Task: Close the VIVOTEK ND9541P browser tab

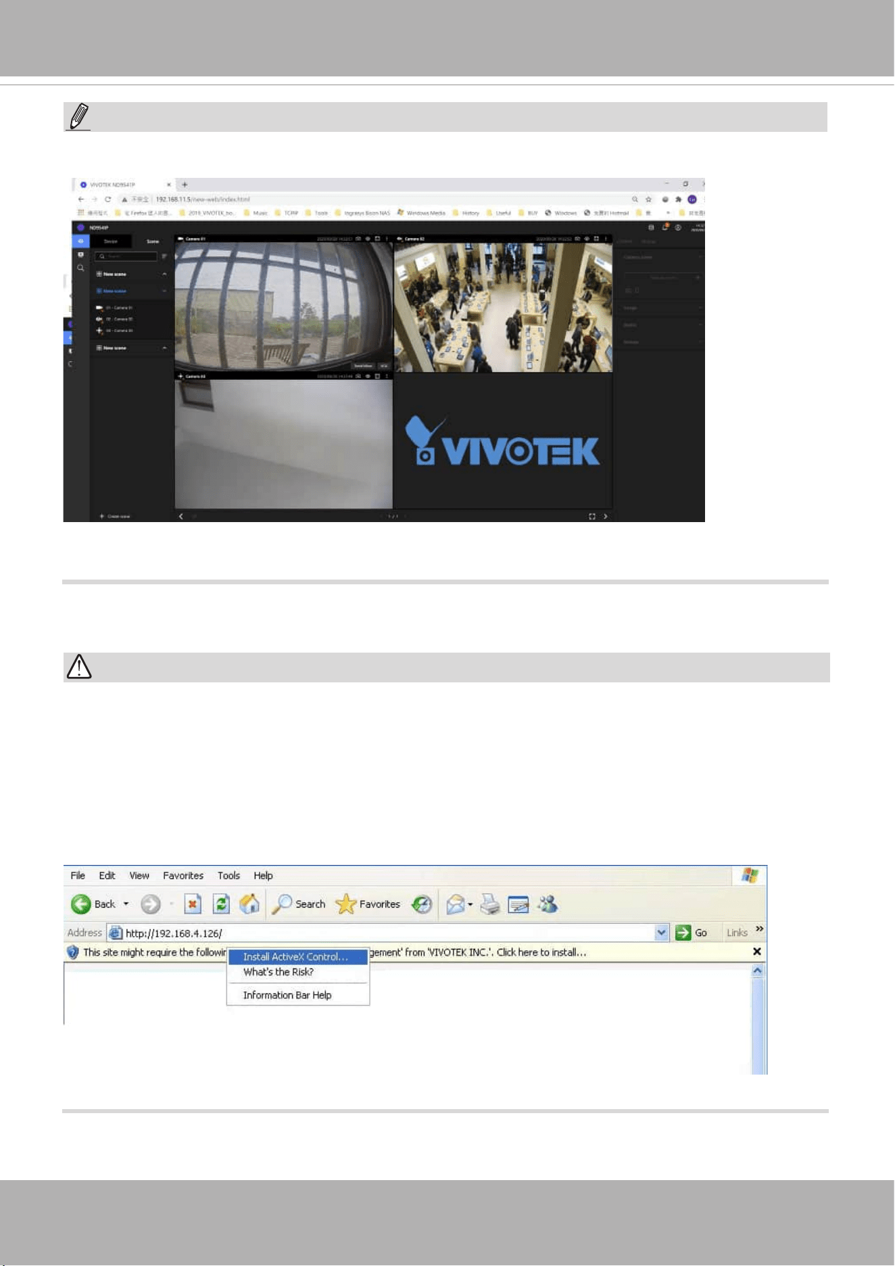Action: tap(169, 185)
